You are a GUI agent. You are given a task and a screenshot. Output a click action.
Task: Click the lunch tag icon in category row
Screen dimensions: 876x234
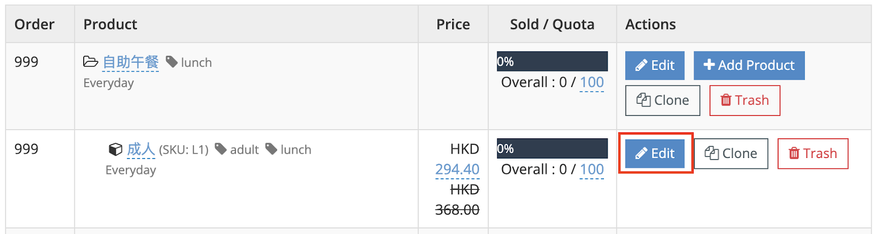(171, 62)
